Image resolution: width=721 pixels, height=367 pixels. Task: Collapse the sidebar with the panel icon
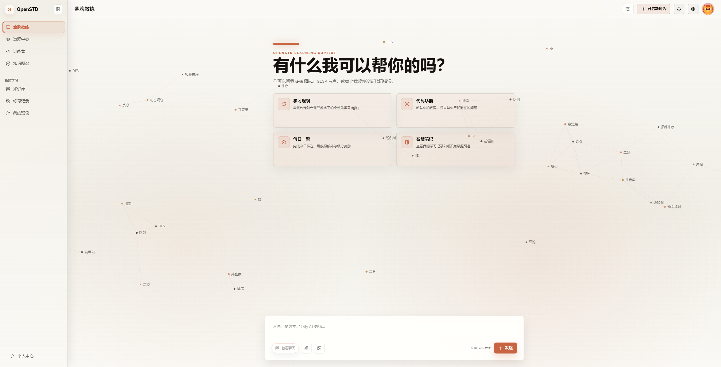58,9
